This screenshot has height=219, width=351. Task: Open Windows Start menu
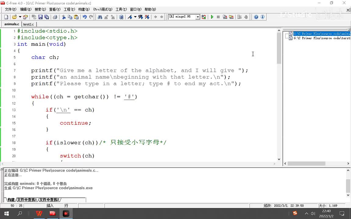coord(6,214)
